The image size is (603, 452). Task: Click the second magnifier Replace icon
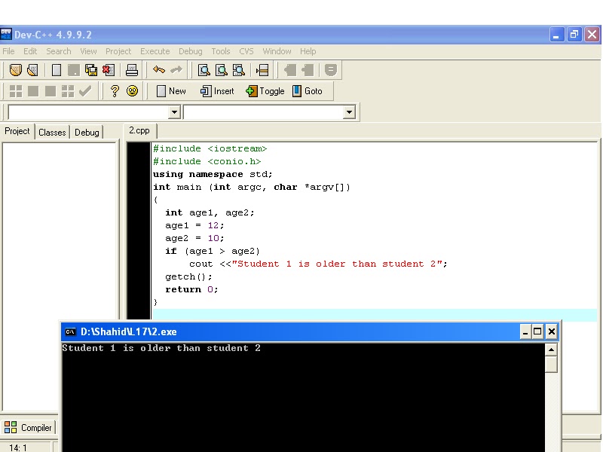click(x=222, y=70)
